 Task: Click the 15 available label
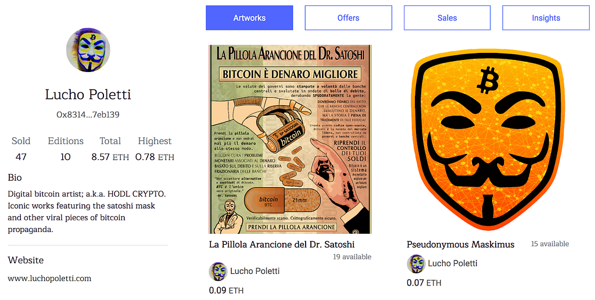550,244
